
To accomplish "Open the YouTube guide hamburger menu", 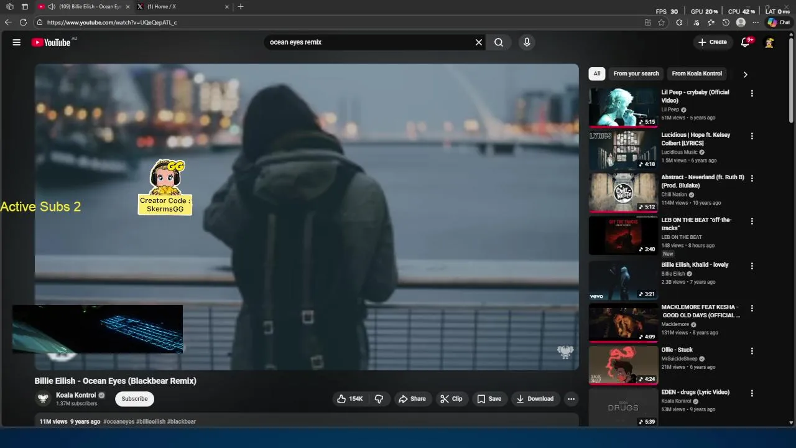I will click(x=17, y=42).
